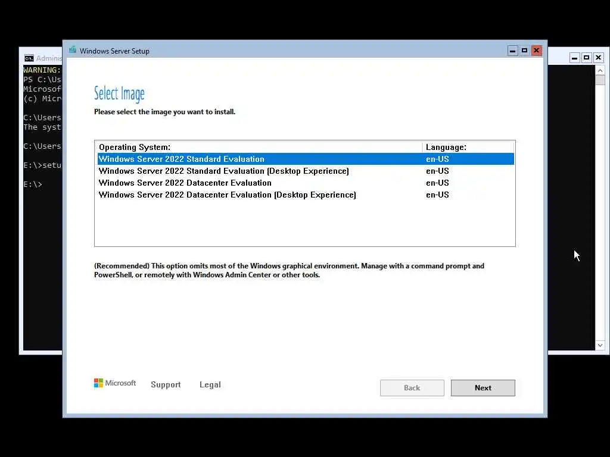Click command prompt scrollbar up arrow
Screen dimensions: 610x457
click(600, 70)
